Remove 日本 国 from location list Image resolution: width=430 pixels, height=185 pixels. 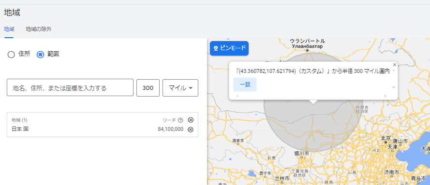190,129
